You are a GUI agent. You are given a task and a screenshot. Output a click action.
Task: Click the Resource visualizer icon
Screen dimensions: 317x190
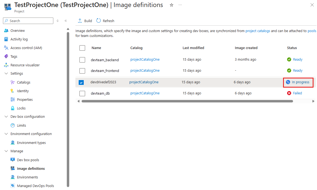(6, 65)
